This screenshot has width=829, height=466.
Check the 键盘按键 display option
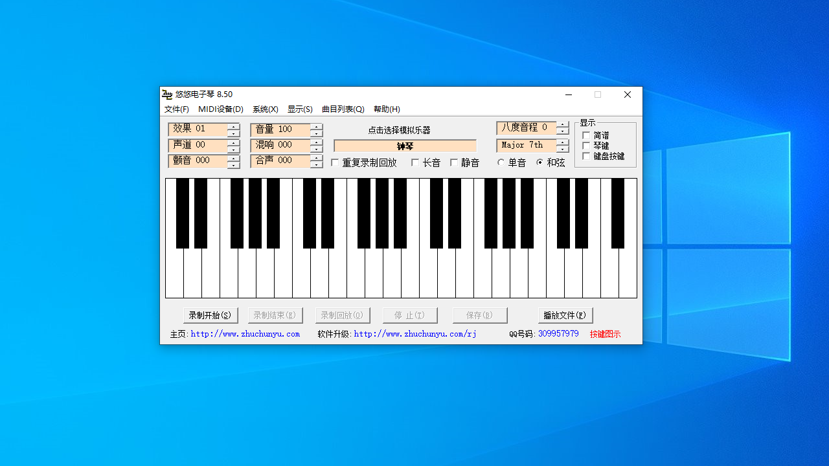pyautogui.click(x=585, y=155)
